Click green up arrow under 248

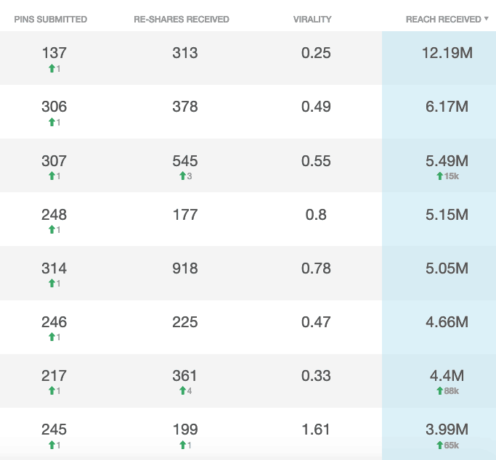coord(52,230)
